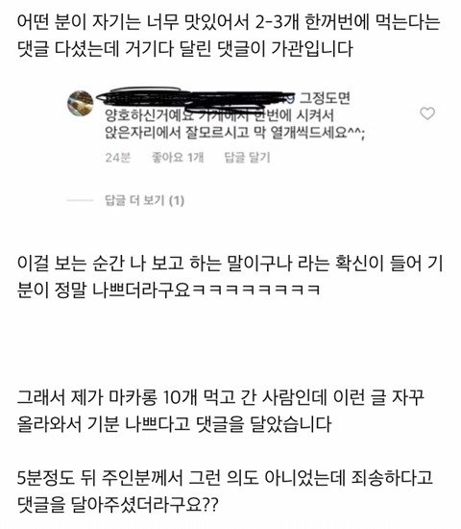Open the commenter's round profile avatar

(x=81, y=103)
